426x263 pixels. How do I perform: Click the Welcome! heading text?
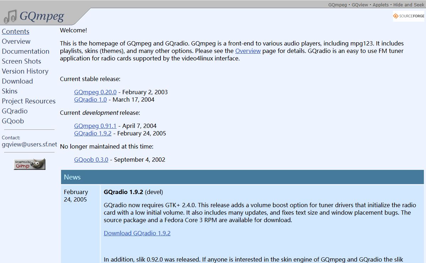73,30
